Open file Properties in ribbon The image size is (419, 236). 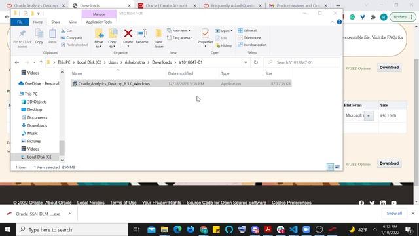(x=205, y=38)
